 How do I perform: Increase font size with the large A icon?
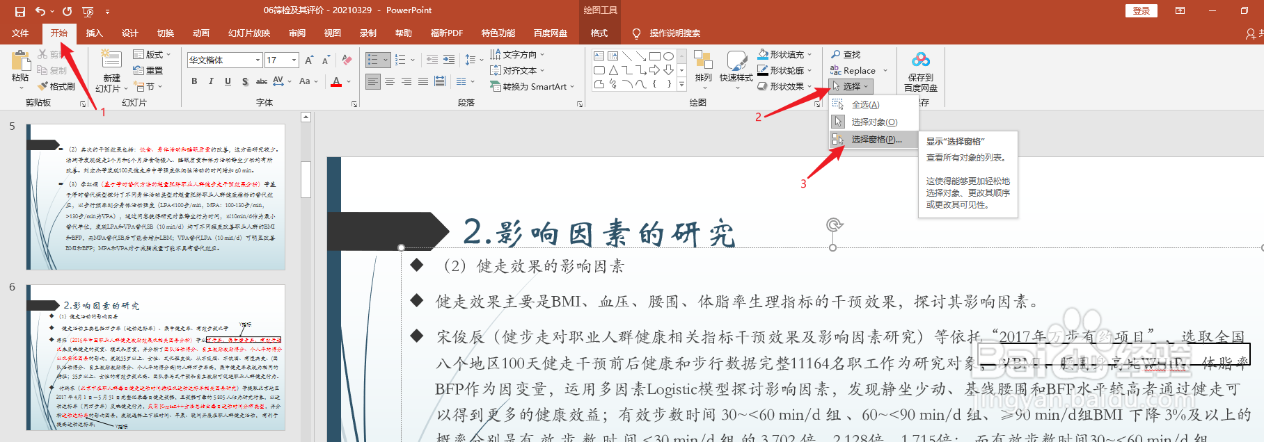pyautogui.click(x=309, y=60)
